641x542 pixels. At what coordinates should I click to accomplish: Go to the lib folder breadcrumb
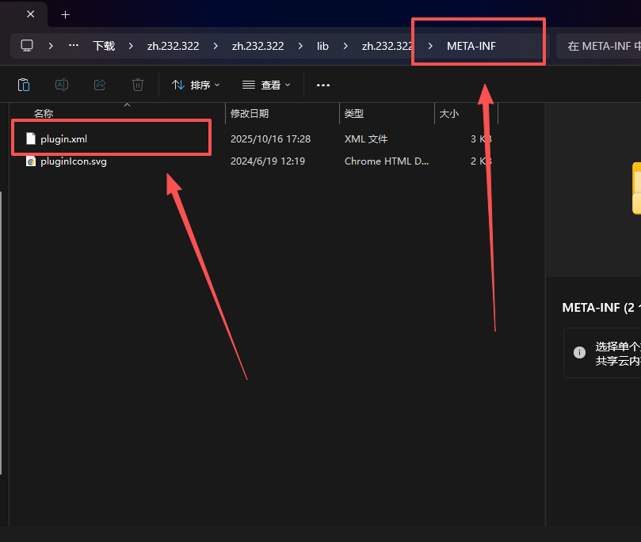[x=322, y=46]
